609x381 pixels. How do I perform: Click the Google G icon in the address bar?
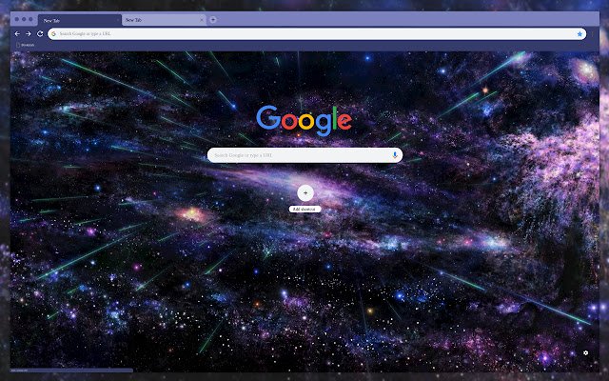(53, 34)
